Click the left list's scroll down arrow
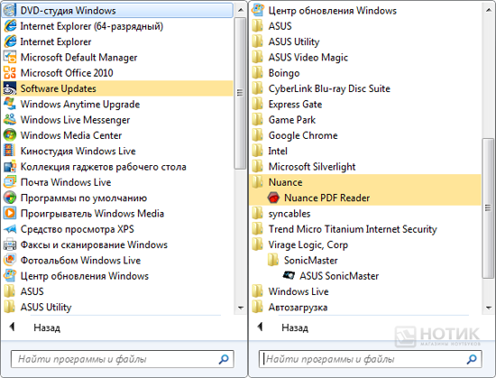The height and width of the screenshot is (378, 496). pyautogui.click(x=241, y=308)
